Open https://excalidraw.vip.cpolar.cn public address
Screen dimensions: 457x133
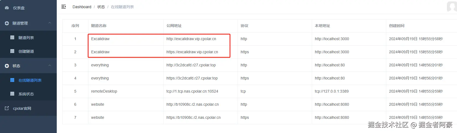coord(192,52)
